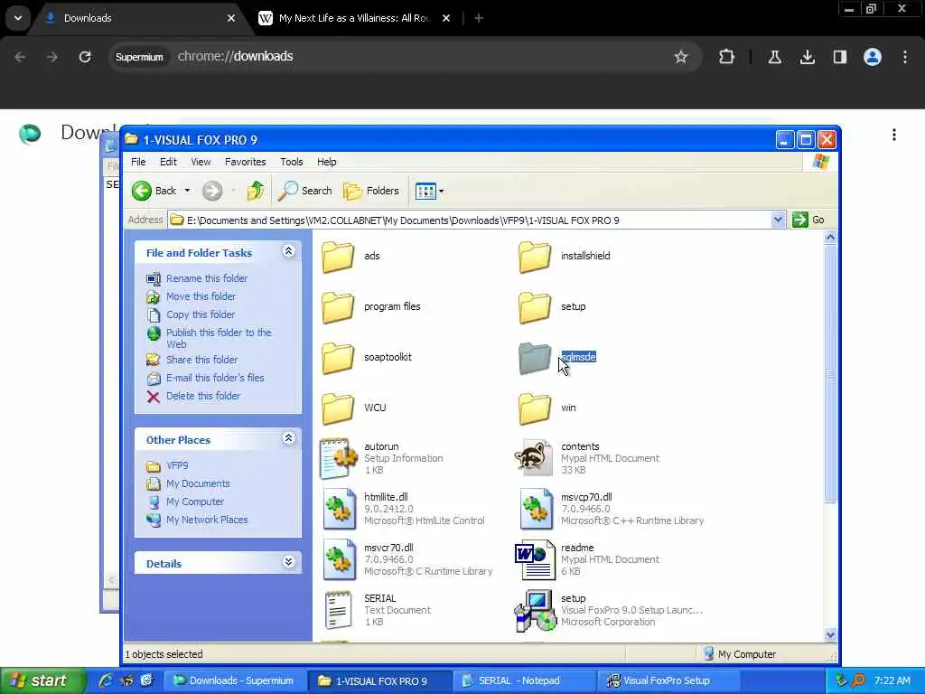
Task: Open the Edit menu
Action: click(x=168, y=162)
